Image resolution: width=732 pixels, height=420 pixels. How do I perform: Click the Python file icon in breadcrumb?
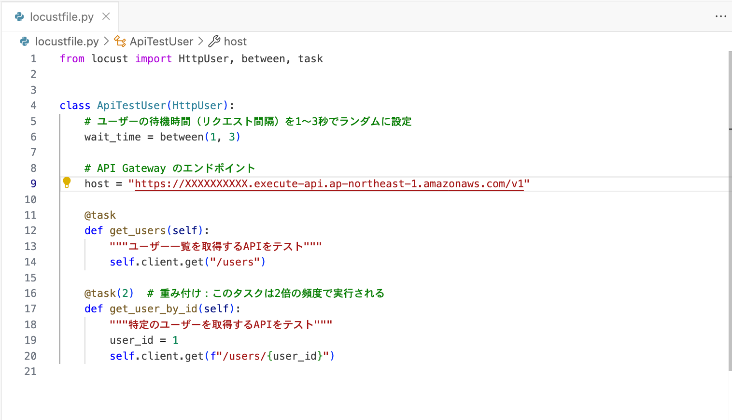25,42
